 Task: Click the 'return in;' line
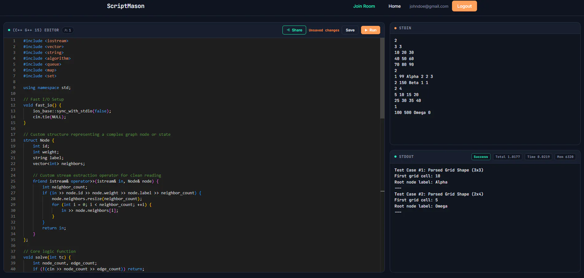pyautogui.click(x=54, y=228)
